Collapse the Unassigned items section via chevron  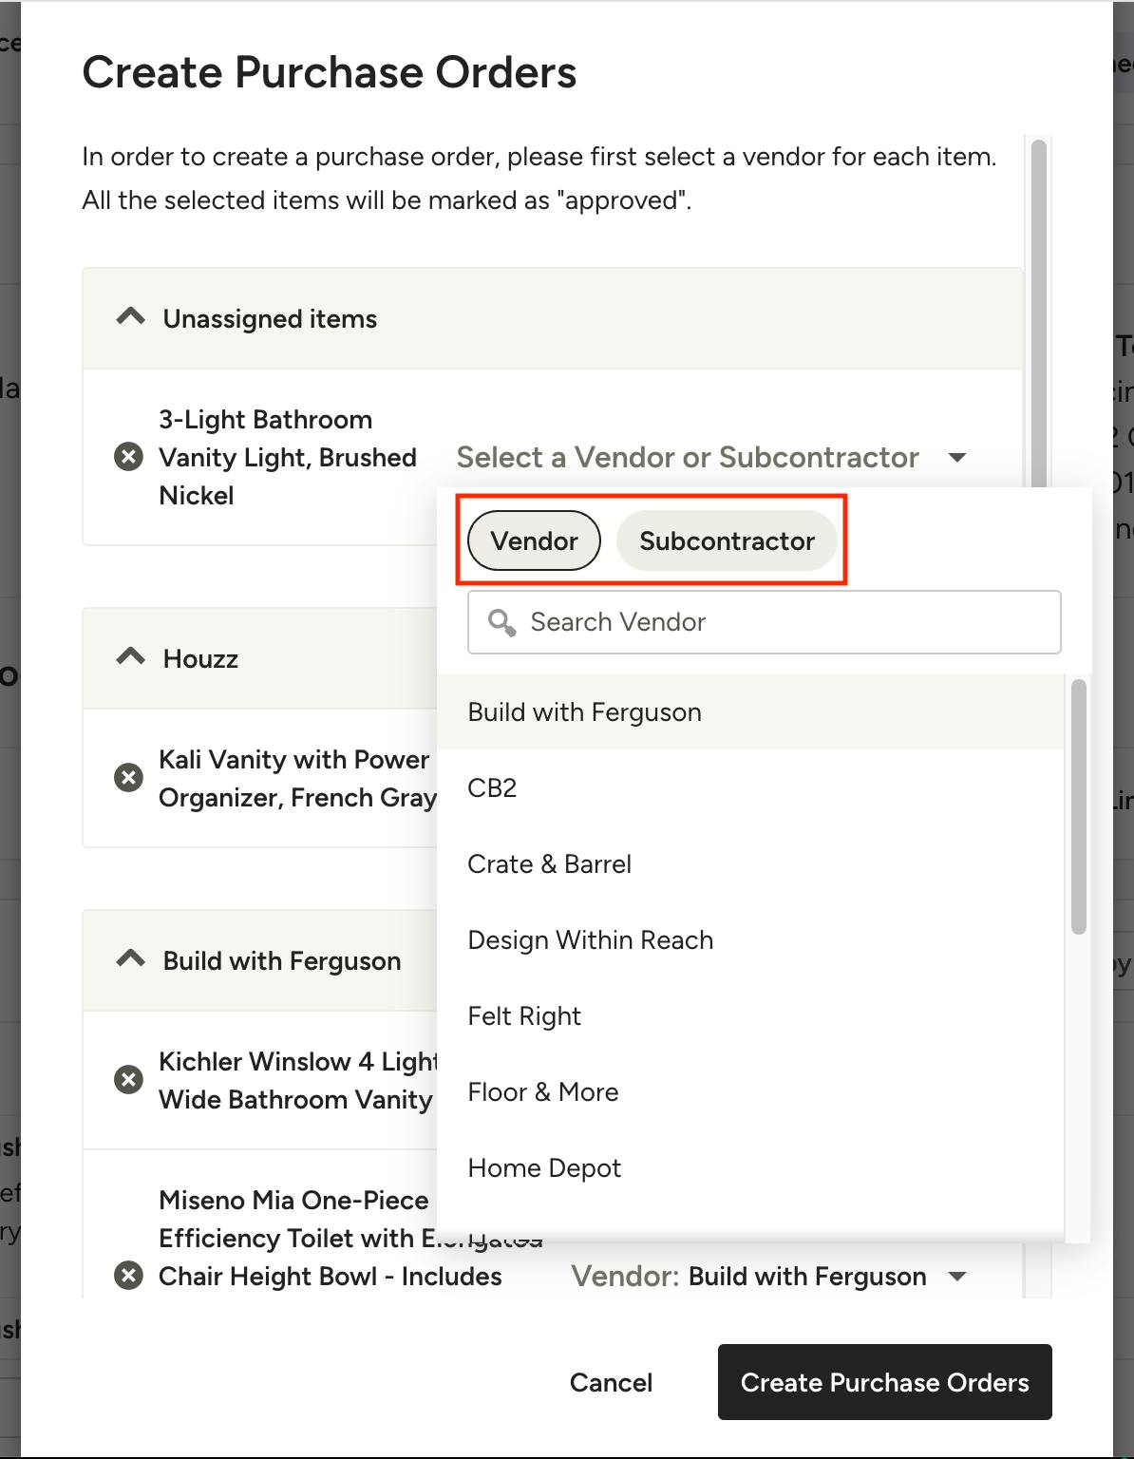[130, 316]
